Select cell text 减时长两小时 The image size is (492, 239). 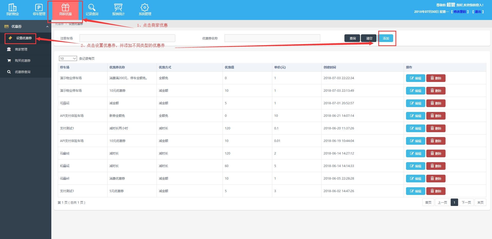point(119,128)
